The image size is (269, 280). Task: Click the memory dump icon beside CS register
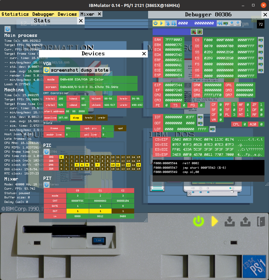261,40
